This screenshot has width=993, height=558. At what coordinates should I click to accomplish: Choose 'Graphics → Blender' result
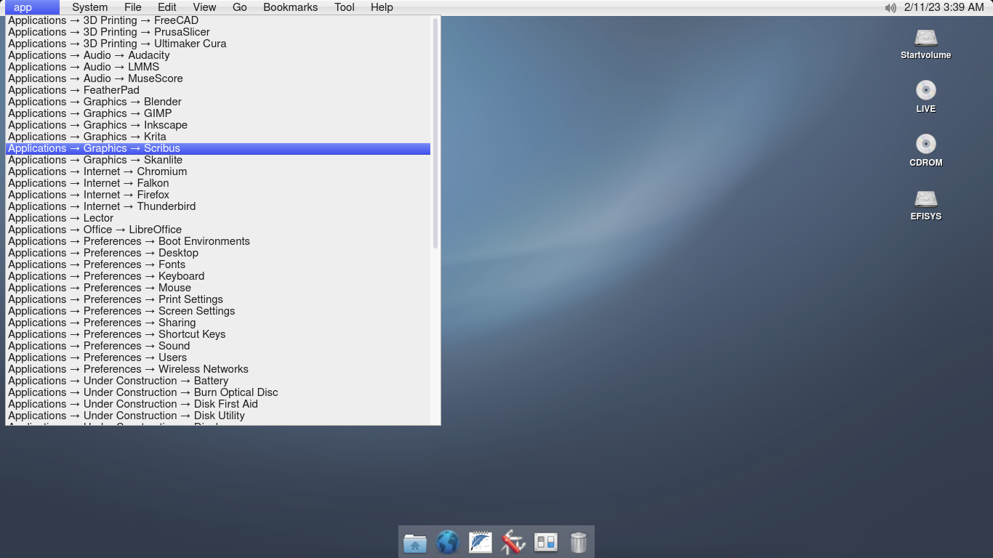tap(218, 102)
